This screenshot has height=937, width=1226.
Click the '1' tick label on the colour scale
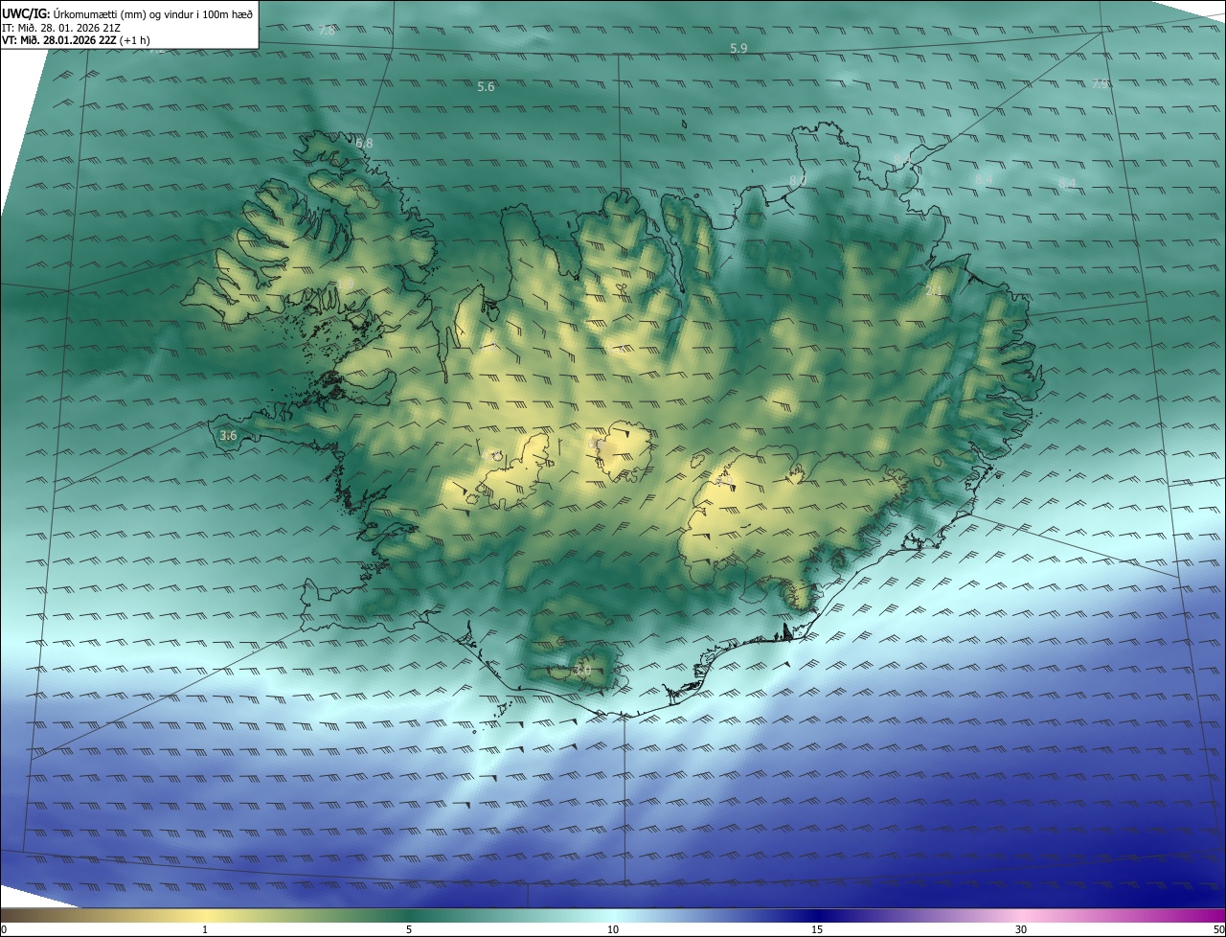(205, 929)
